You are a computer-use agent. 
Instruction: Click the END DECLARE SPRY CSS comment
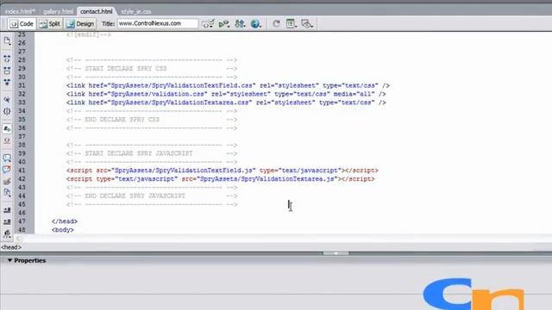pos(152,120)
